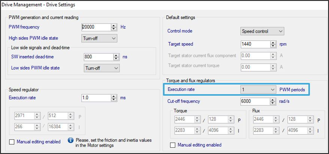Increase SW inserted dead-time value
The height and width of the screenshot is (154, 329).
[117, 55]
